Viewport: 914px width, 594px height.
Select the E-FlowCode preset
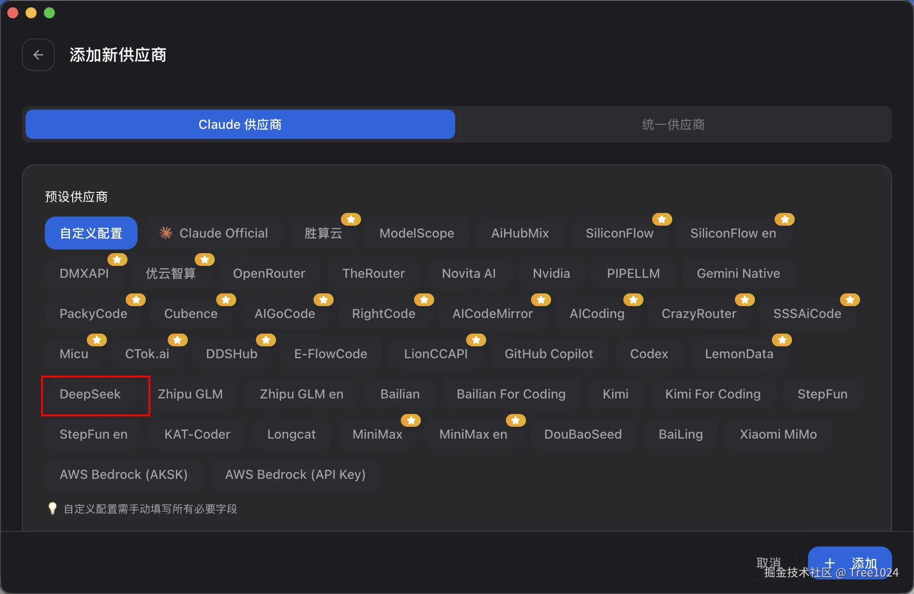330,354
